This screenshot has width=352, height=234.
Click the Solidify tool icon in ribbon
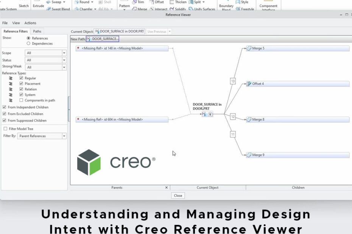172,9
